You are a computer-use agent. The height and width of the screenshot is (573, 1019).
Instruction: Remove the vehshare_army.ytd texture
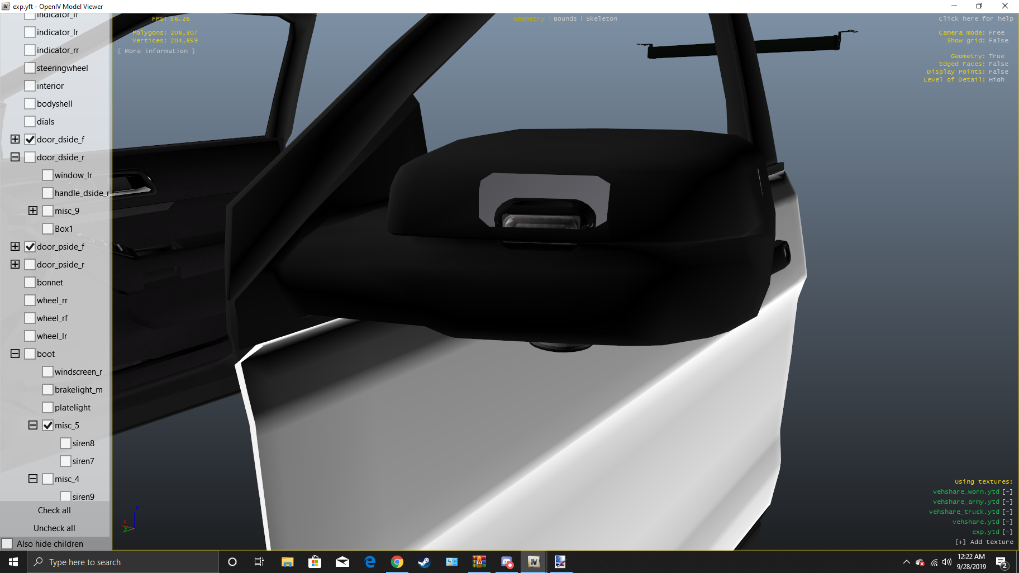(1007, 502)
